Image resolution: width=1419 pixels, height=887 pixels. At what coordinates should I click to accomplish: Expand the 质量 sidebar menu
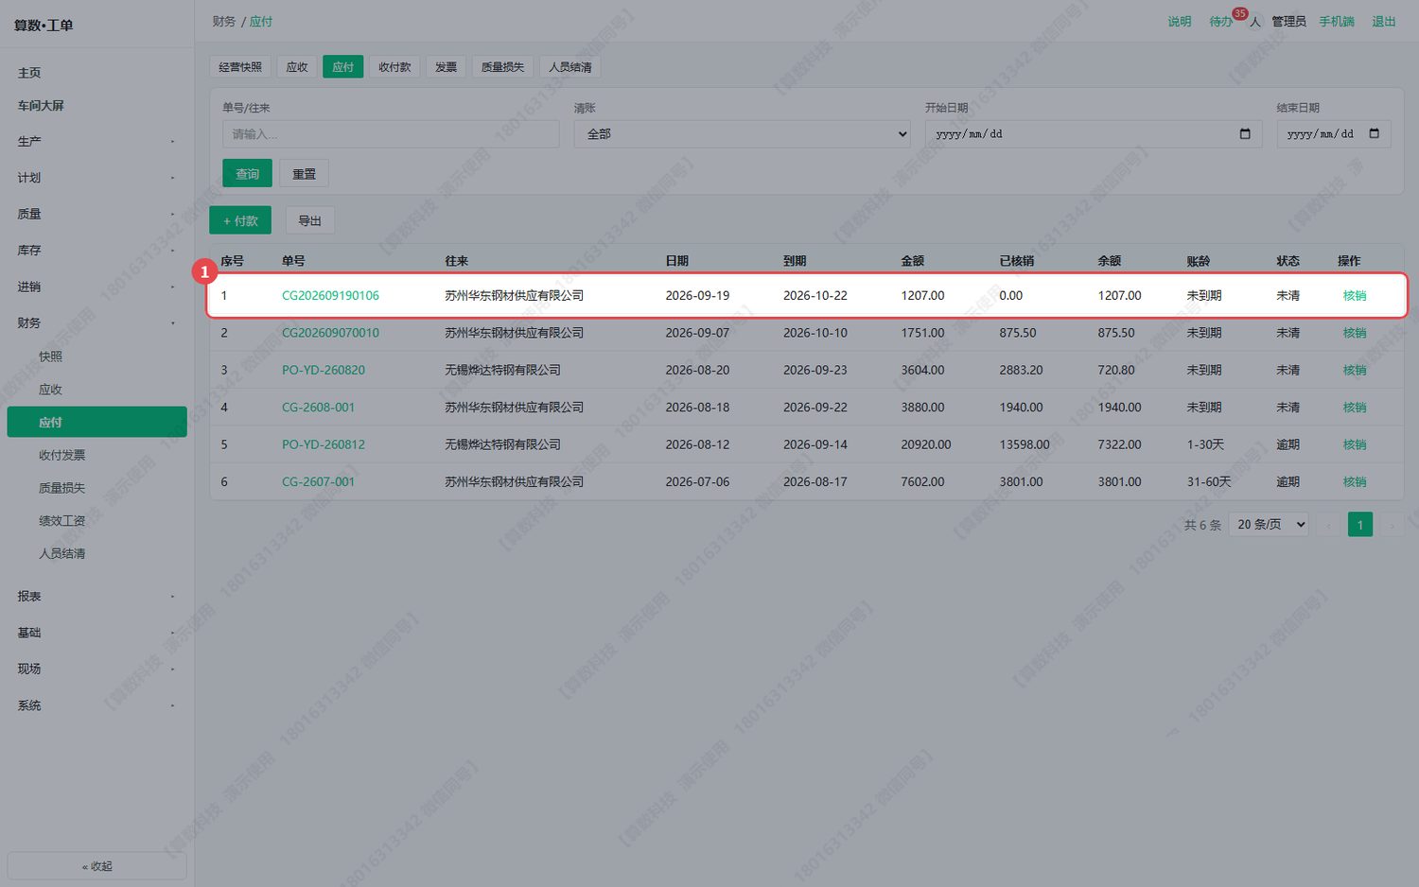pyautogui.click(x=96, y=215)
